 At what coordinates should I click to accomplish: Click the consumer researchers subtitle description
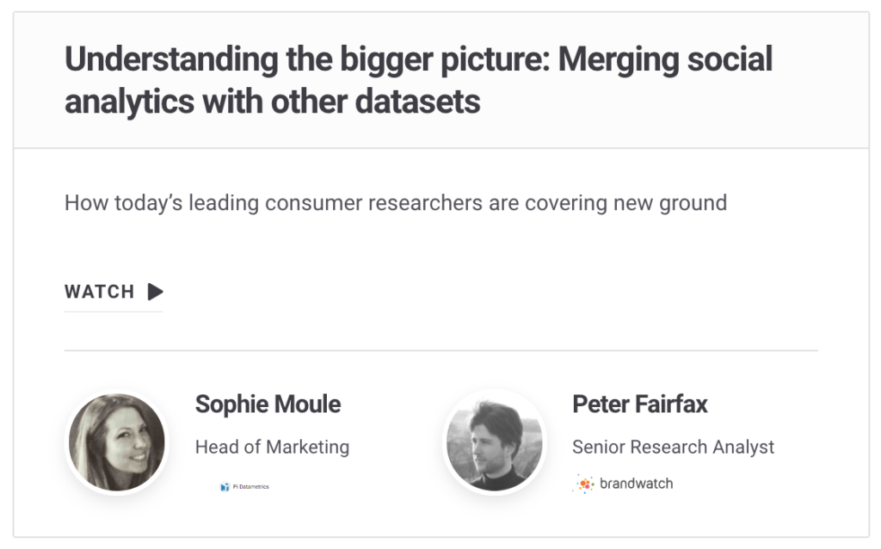tap(396, 203)
